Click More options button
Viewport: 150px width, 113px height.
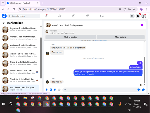point(121,37)
